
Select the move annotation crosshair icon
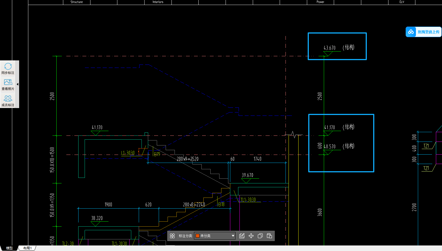[x=251, y=236]
